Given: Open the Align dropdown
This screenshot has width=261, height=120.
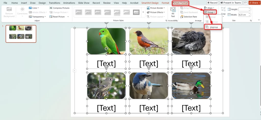Looking at the screenshot, I should tap(210, 8).
